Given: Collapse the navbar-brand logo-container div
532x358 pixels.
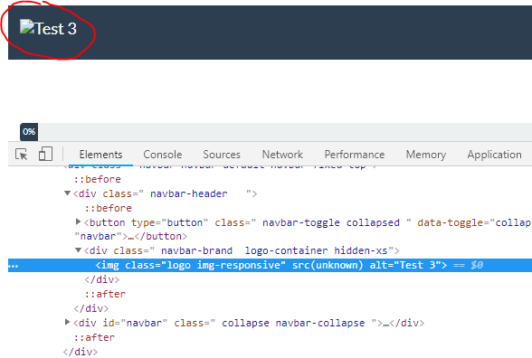Looking at the screenshot, I should click(x=78, y=250).
